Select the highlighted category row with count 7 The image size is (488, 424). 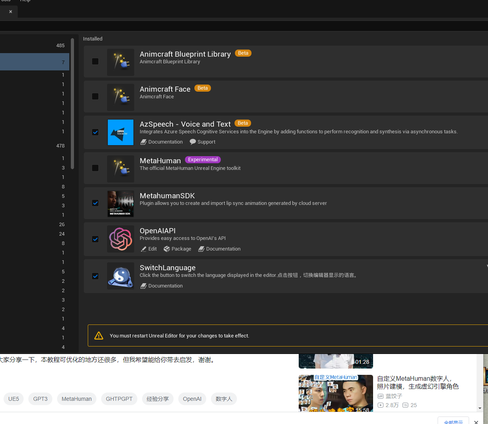click(x=35, y=62)
